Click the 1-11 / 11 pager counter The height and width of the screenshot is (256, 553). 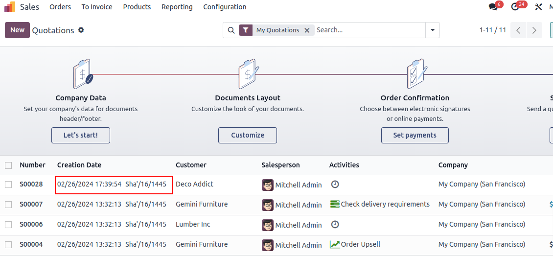point(493,30)
